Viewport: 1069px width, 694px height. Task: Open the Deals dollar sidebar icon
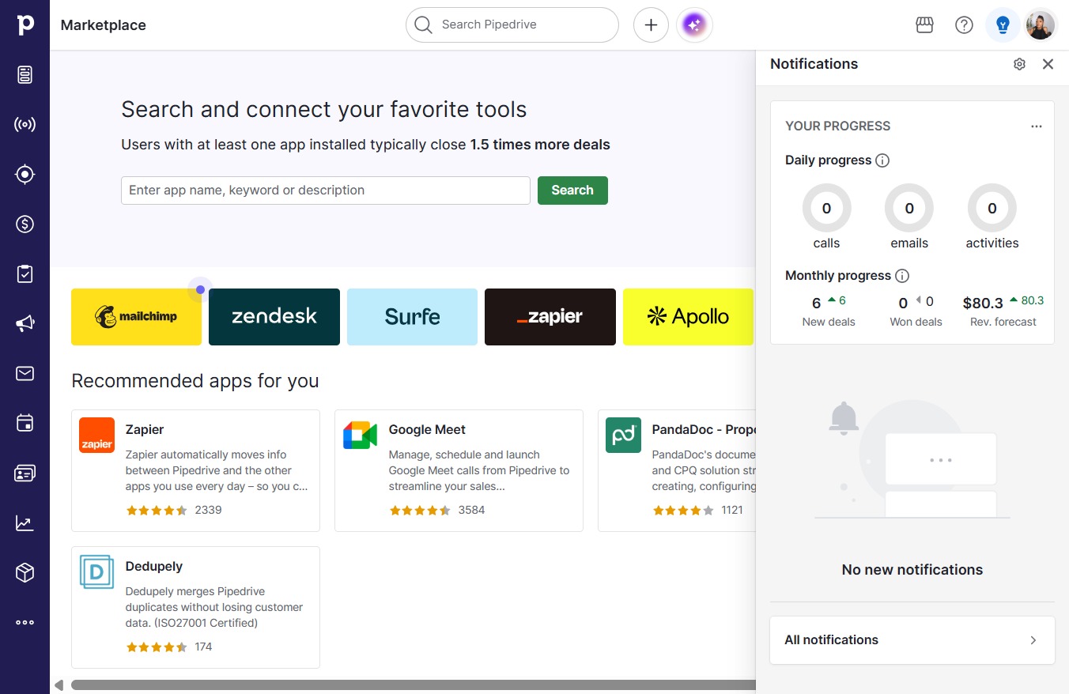(x=25, y=224)
